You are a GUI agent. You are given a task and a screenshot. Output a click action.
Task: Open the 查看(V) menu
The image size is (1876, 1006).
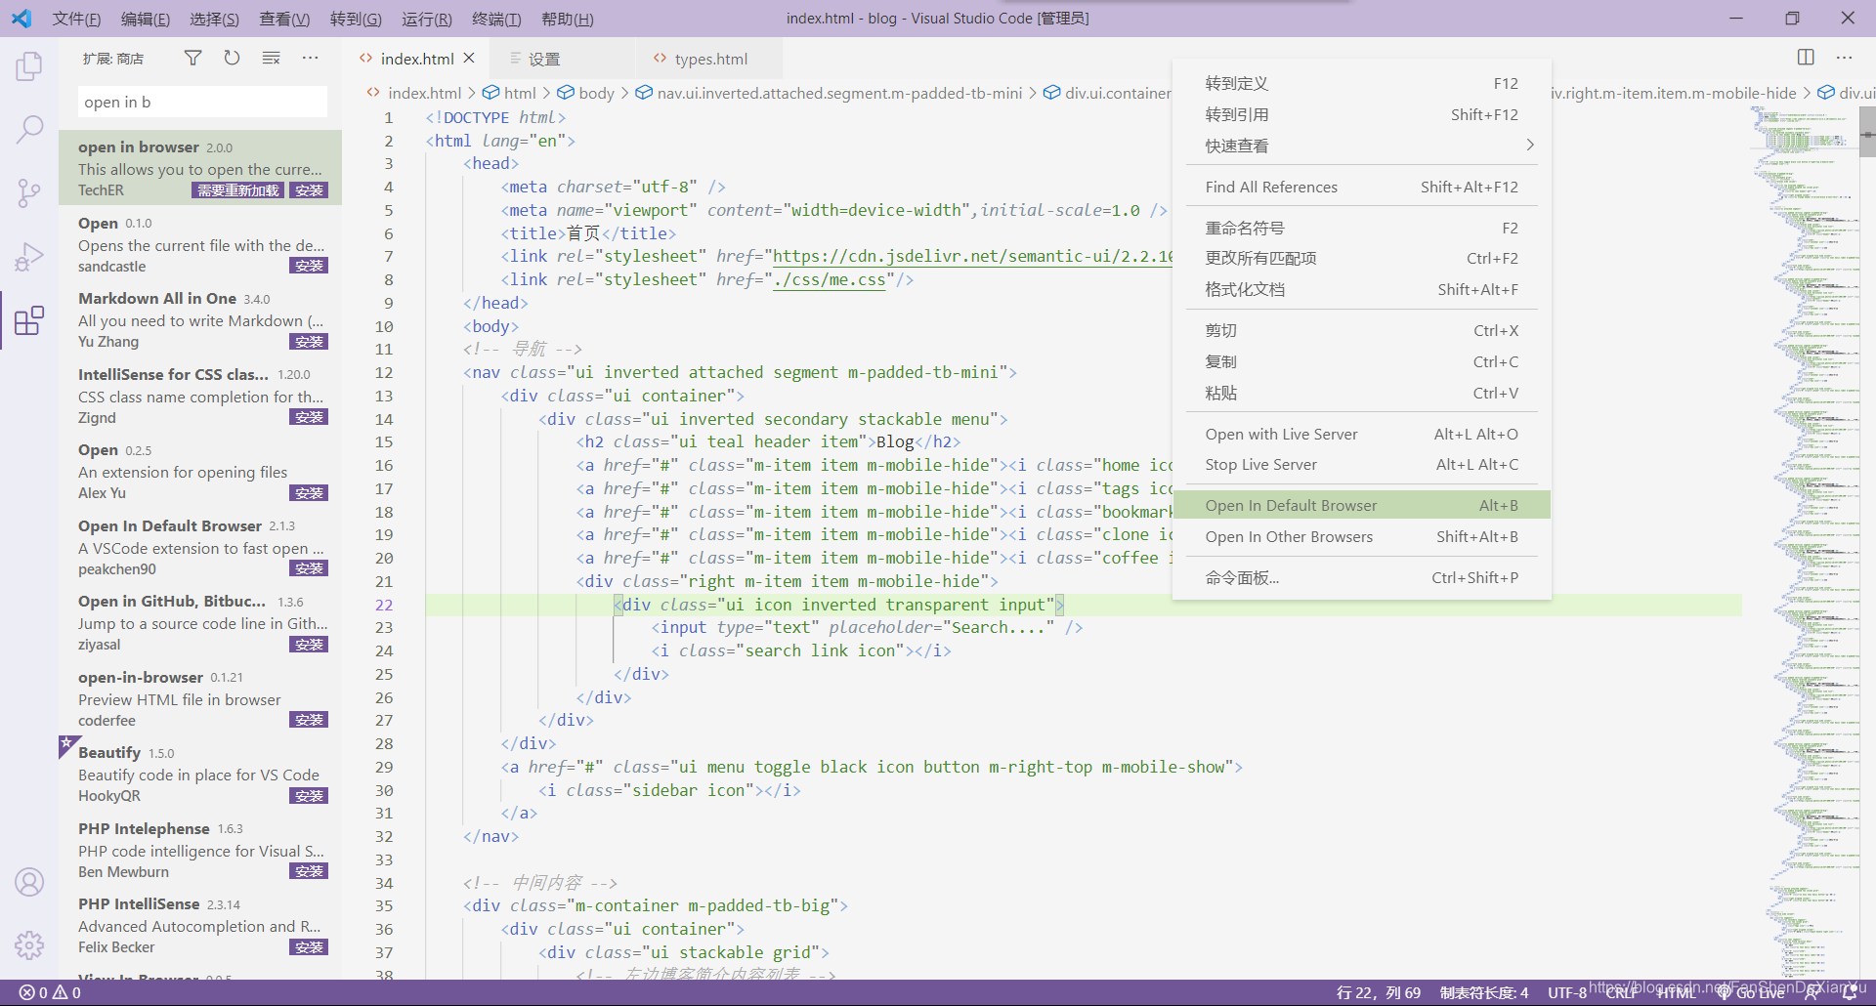[284, 19]
